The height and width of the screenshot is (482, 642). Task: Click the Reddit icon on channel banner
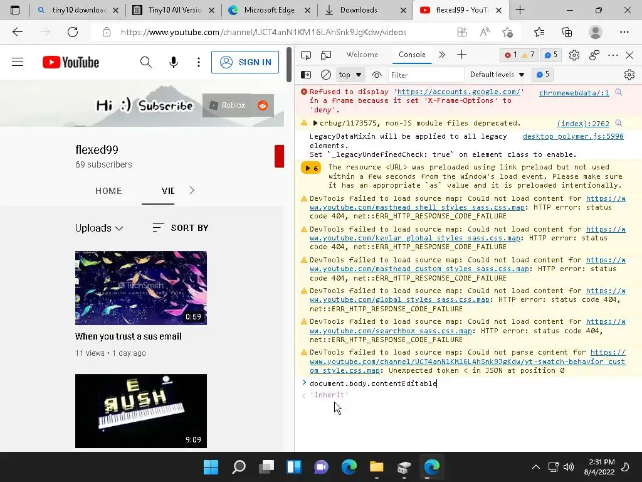click(x=263, y=105)
